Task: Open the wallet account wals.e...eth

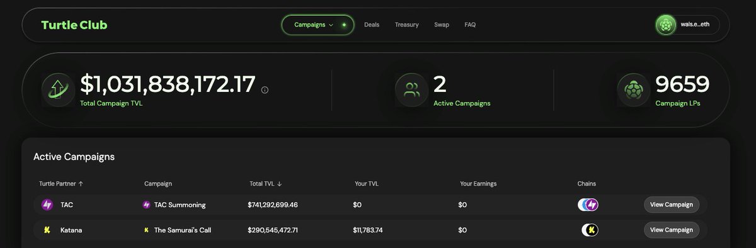Action: 687,25
